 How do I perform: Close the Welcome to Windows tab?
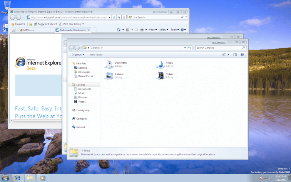coord(89,30)
